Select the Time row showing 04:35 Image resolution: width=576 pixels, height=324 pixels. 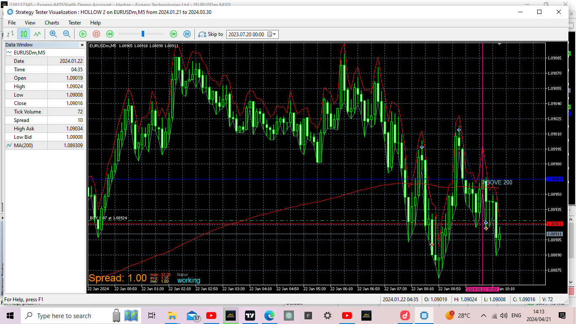click(x=45, y=70)
